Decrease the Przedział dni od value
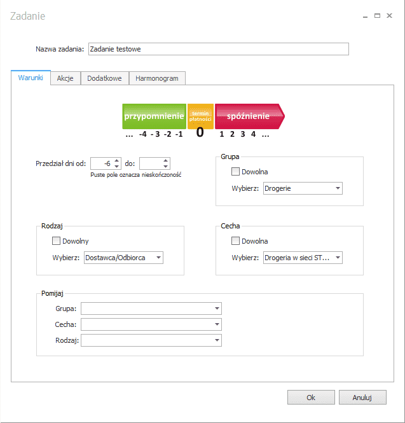This screenshot has height=423, width=405. coord(117,167)
